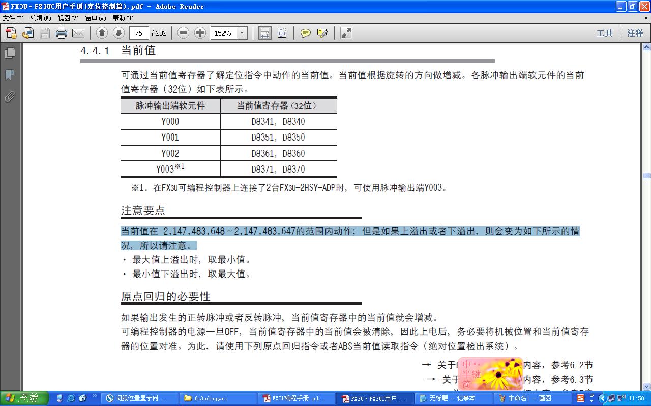Zoom in with the plus button

tap(200, 33)
